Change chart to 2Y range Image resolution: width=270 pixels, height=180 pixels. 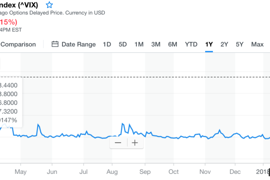click(224, 44)
